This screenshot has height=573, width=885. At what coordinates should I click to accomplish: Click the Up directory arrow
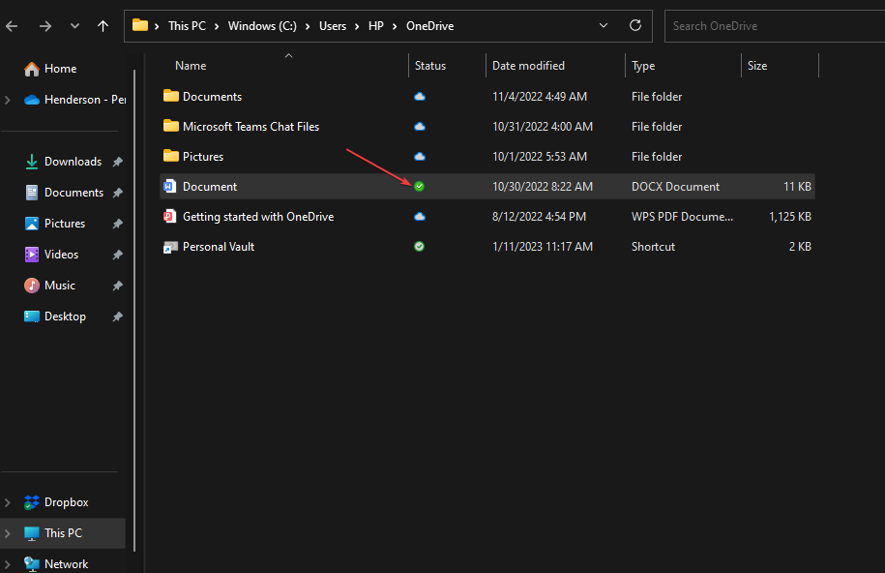tap(103, 26)
